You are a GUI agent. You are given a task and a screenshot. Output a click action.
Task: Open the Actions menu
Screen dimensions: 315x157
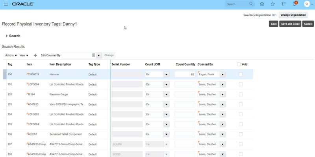click(11, 55)
